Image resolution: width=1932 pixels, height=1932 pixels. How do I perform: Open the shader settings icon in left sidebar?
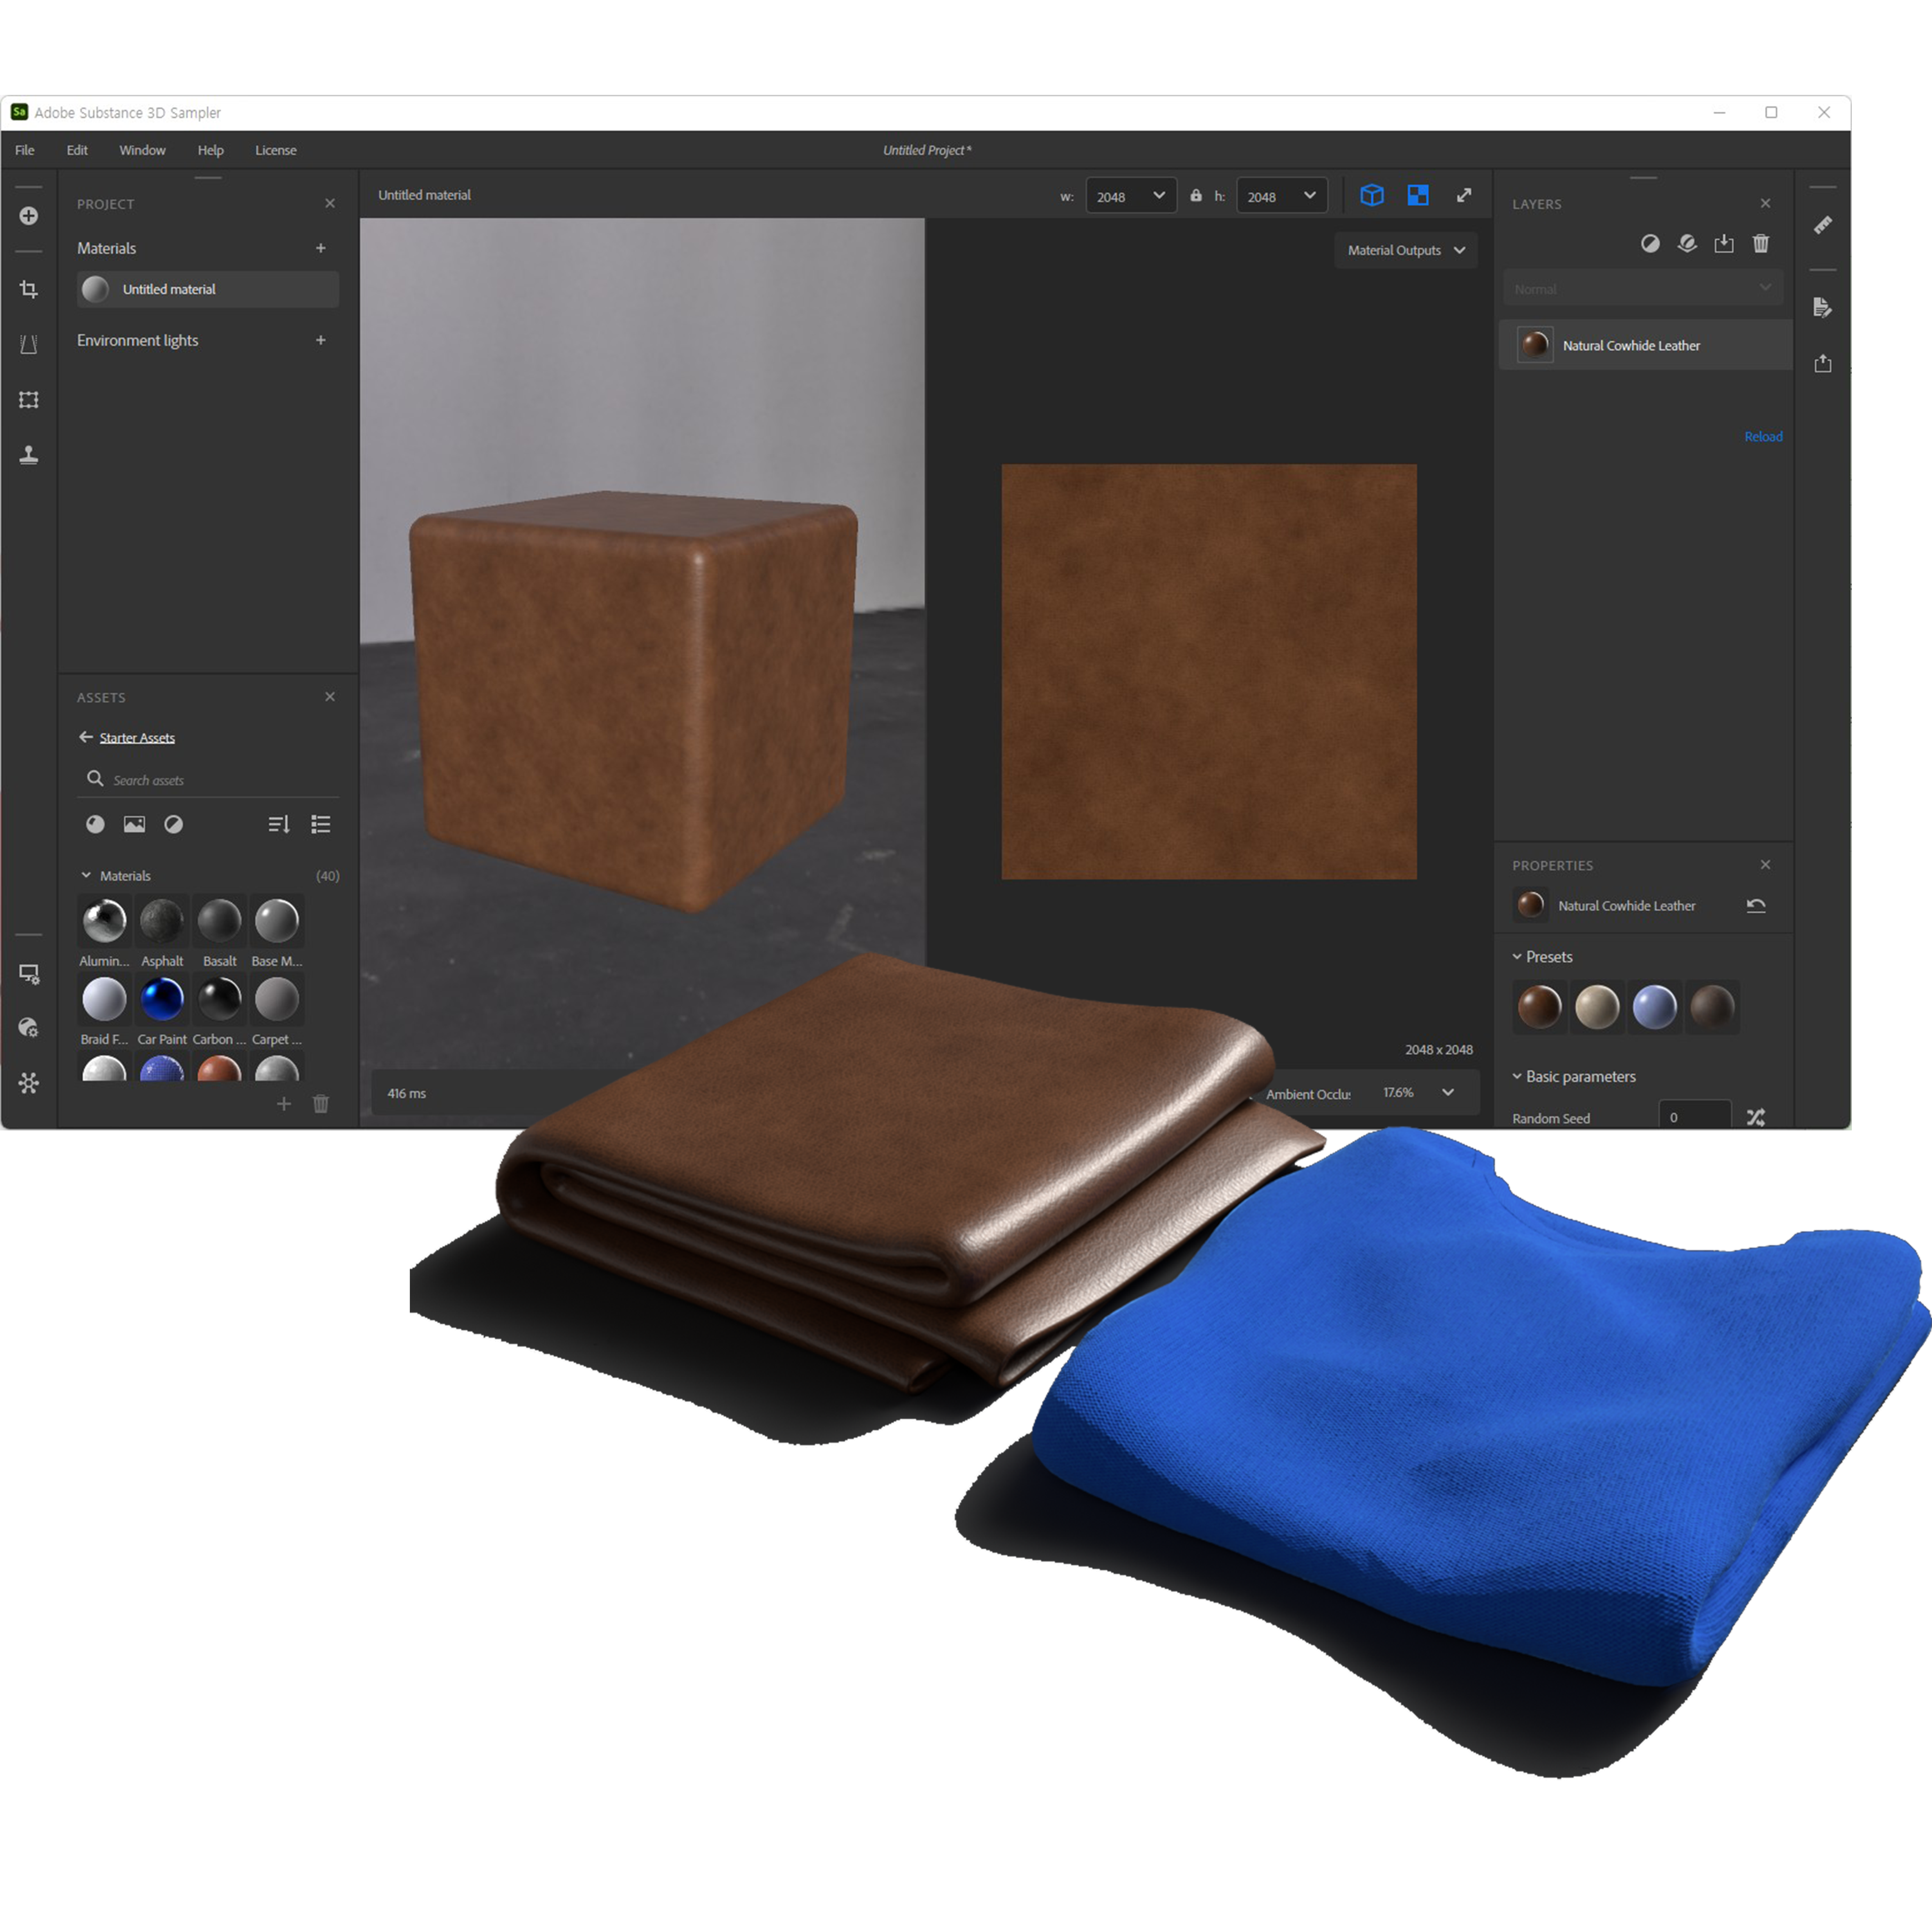click(x=29, y=1028)
